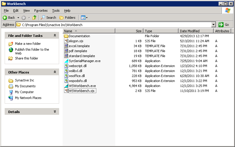Expand the Address bar dropdown list
The image size is (235, 147).
click(x=214, y=25)
